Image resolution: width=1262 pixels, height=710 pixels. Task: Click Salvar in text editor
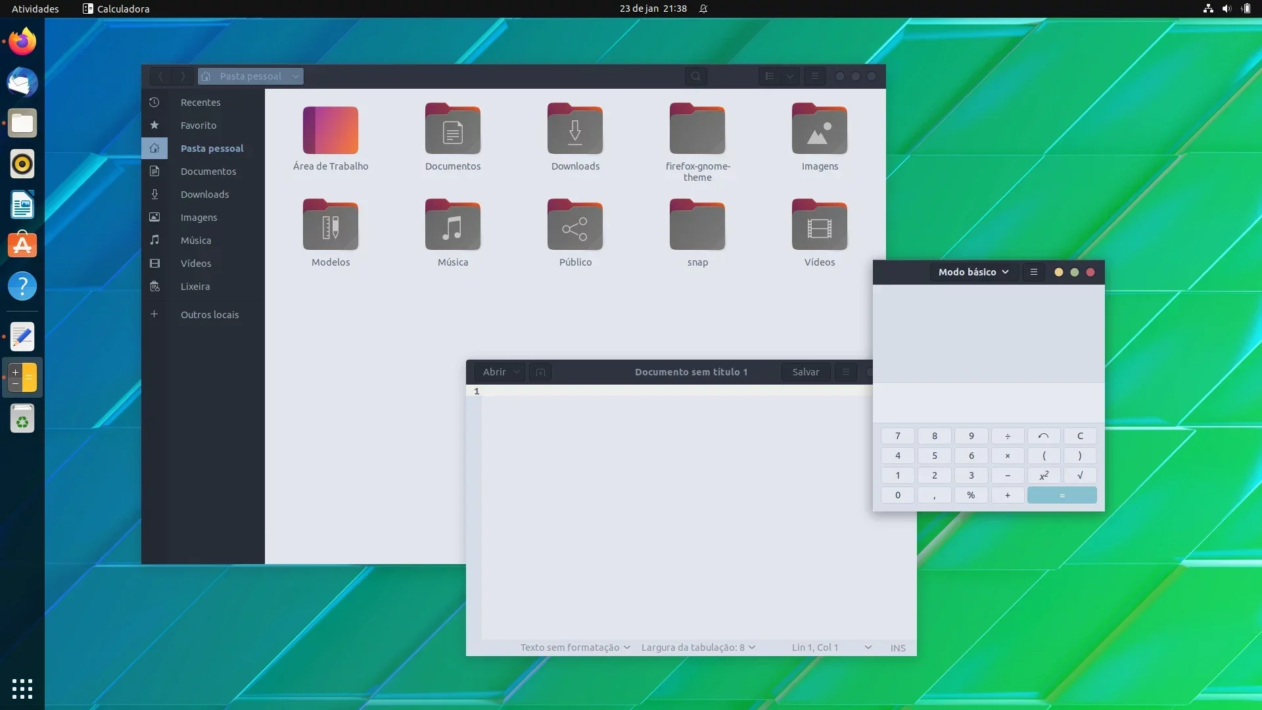click(806, 372)
